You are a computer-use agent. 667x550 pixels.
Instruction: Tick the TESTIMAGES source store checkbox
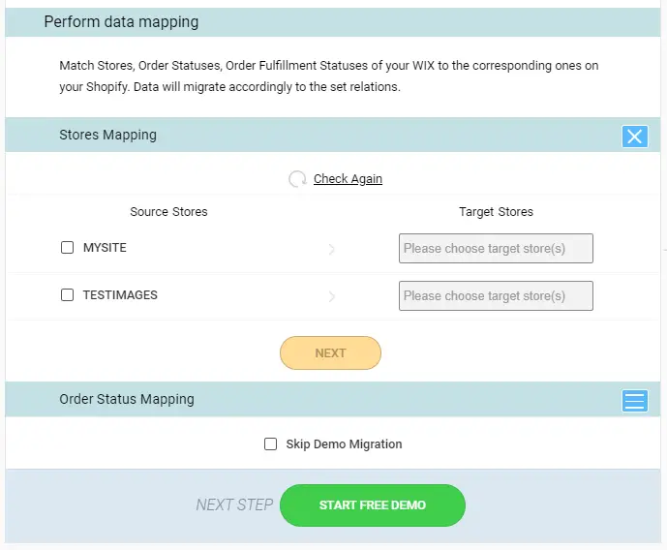tap(67, 294)
